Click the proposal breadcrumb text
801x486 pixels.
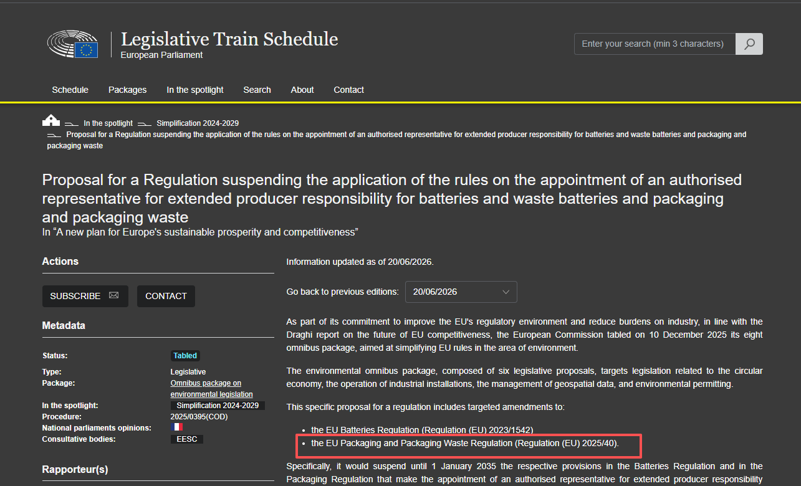(396, 140)
